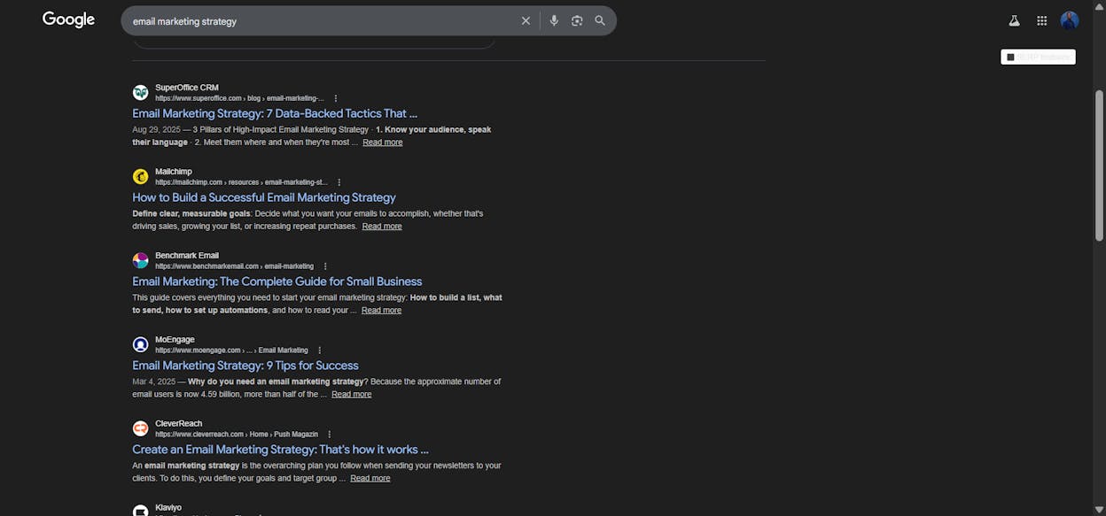Click the superoffice.com URL breadcrumb

pyautogui.click(x=239, y=98)
